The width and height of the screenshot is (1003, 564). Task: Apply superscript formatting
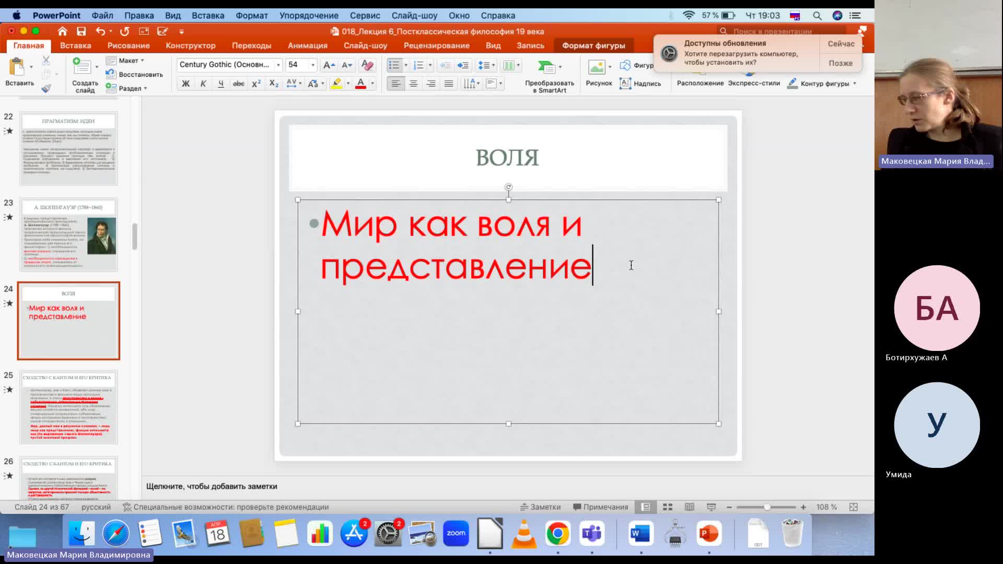pyautogui.click(x=256, y=84)
